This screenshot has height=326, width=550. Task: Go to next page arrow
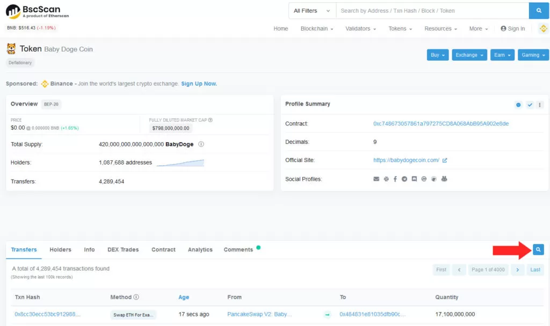tap(518, 270)
